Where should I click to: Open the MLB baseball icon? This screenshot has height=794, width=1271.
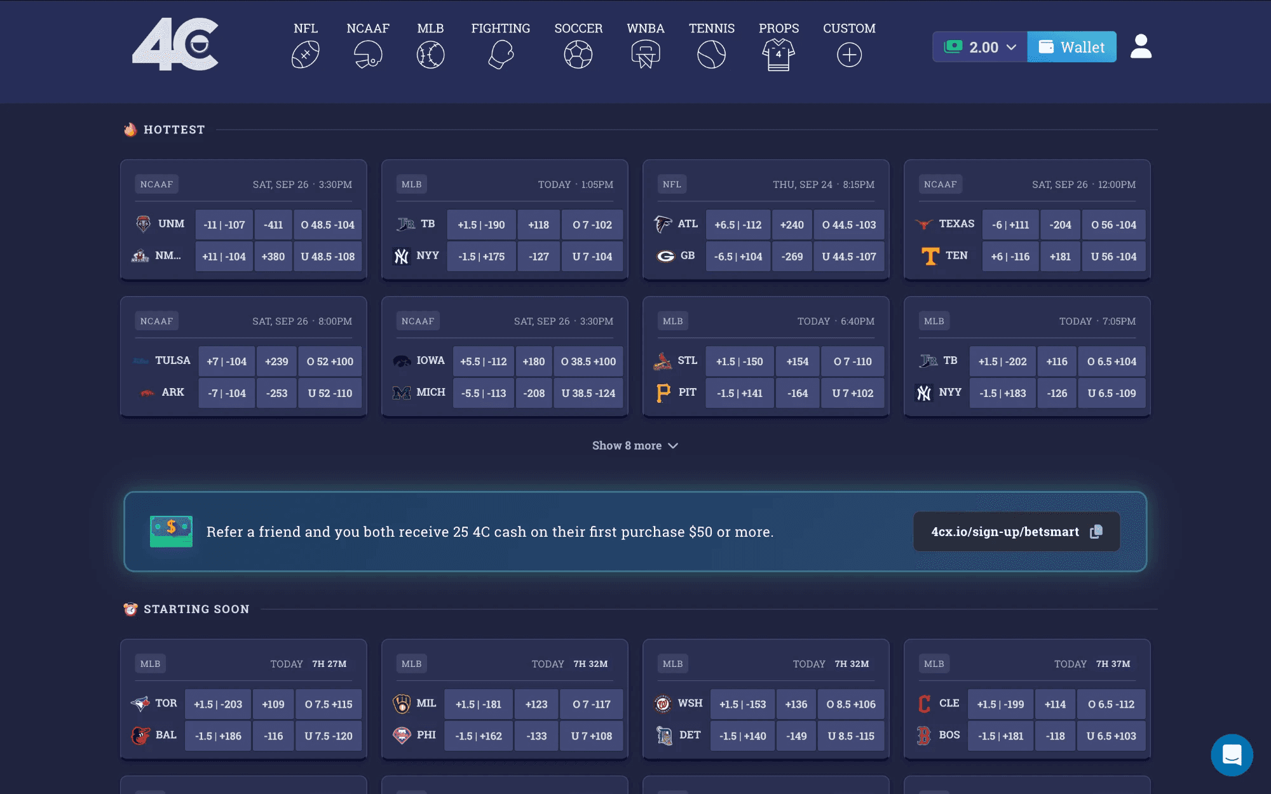point(431,55)
